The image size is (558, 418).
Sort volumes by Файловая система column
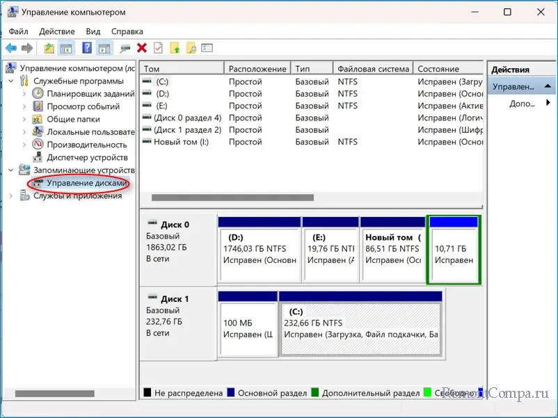coord(372,69)
